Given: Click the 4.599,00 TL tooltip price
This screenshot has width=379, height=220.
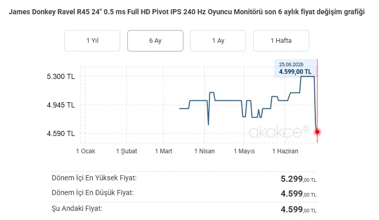Looking at the screenshot, I should [295, 72].
